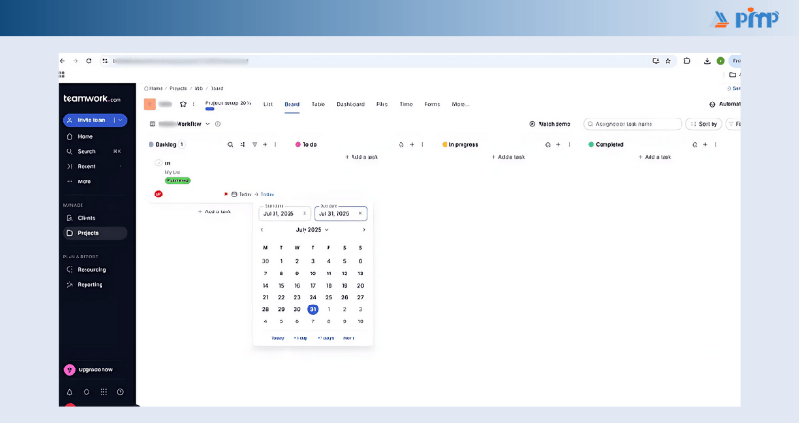Expand the Workflow dropdown chevron
Screen dimensions: 799x423
tap(208, 124)
